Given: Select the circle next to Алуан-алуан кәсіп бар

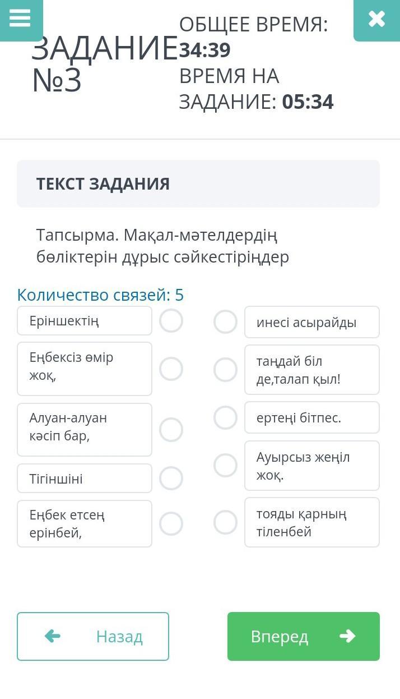Looking at the screenshot, I should click(x=171, y=430).
